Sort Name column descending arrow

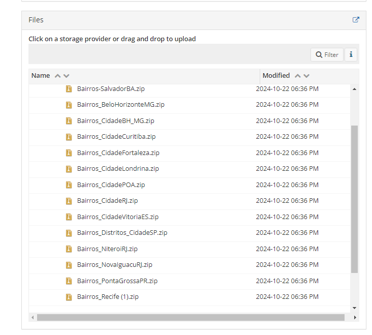click(x=67, y=76)
